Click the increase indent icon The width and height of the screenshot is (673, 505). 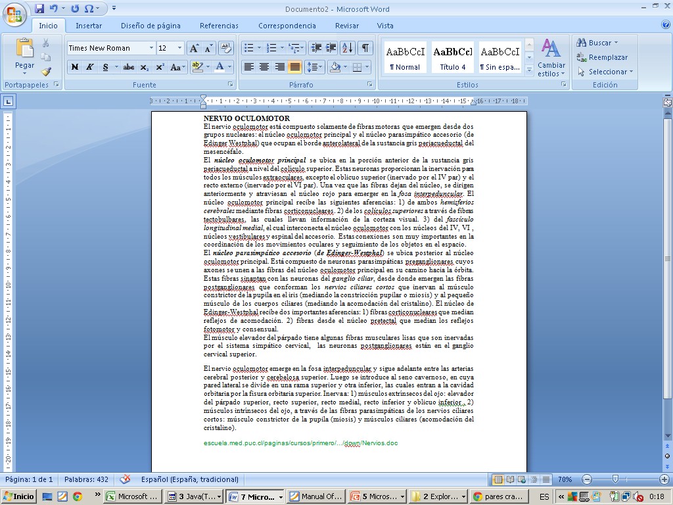click(x=332, y=48)
